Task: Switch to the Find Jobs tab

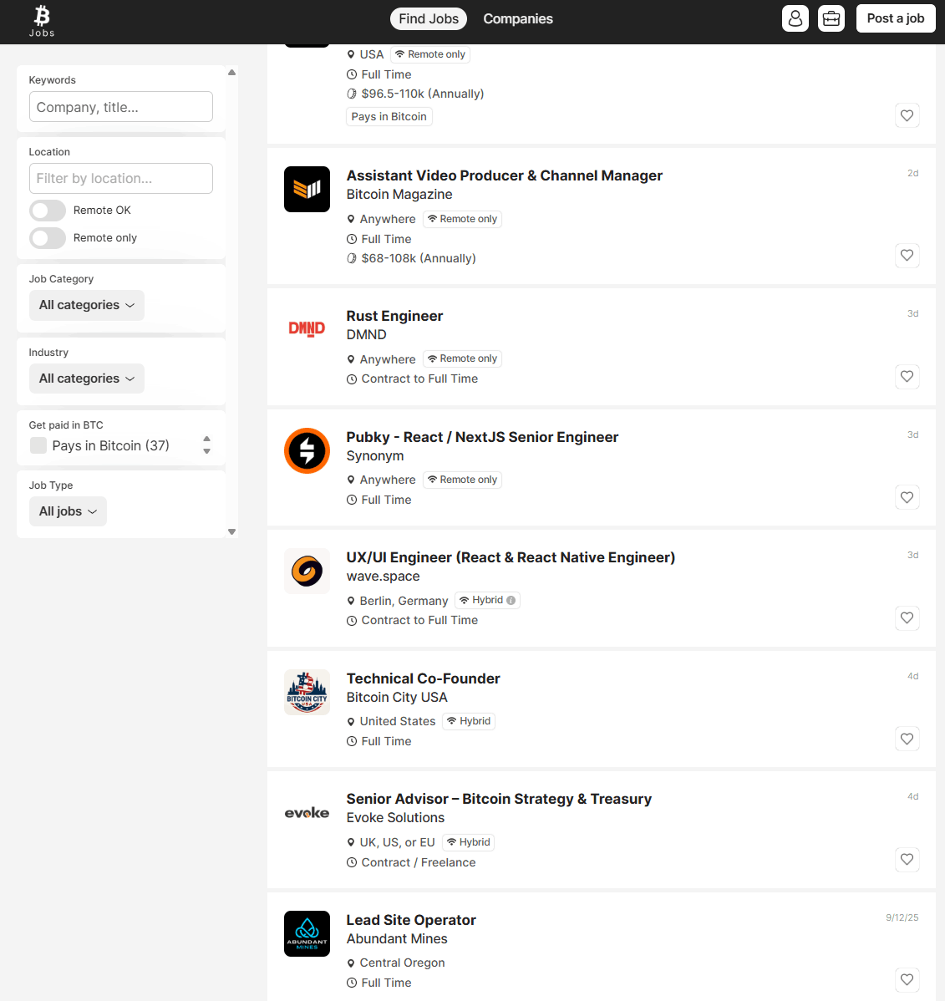Action: [428, 18]
